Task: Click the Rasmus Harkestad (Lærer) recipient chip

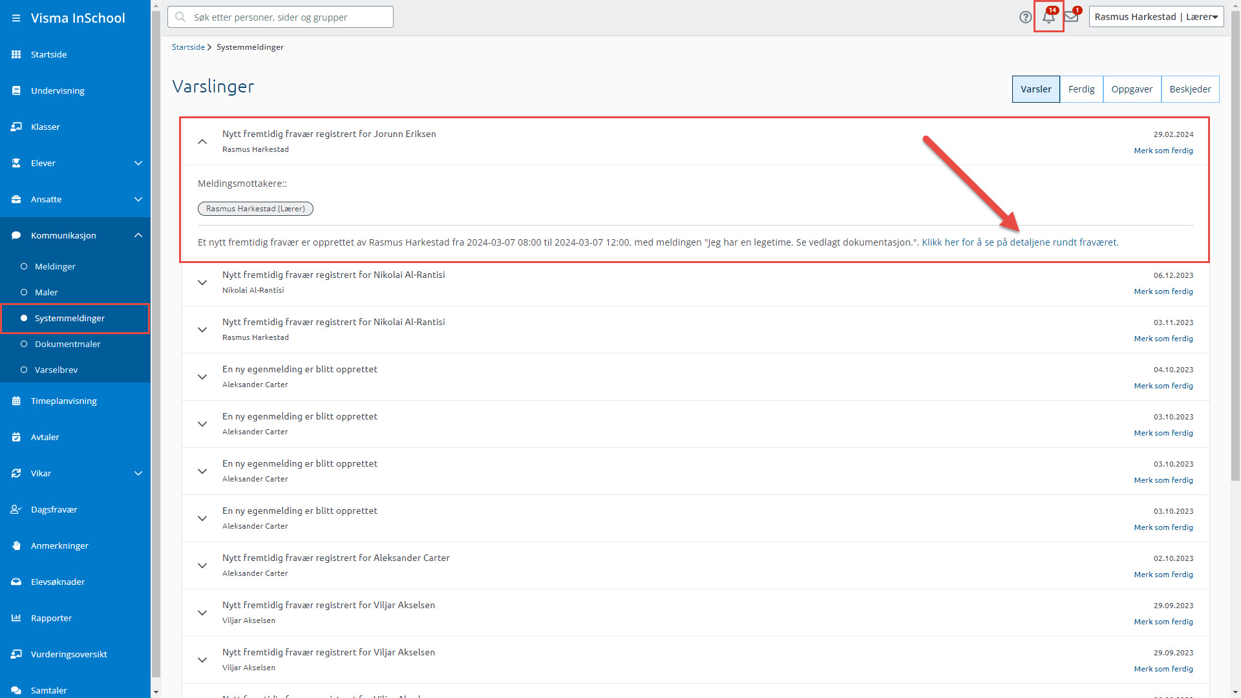Action: [255, 209]
